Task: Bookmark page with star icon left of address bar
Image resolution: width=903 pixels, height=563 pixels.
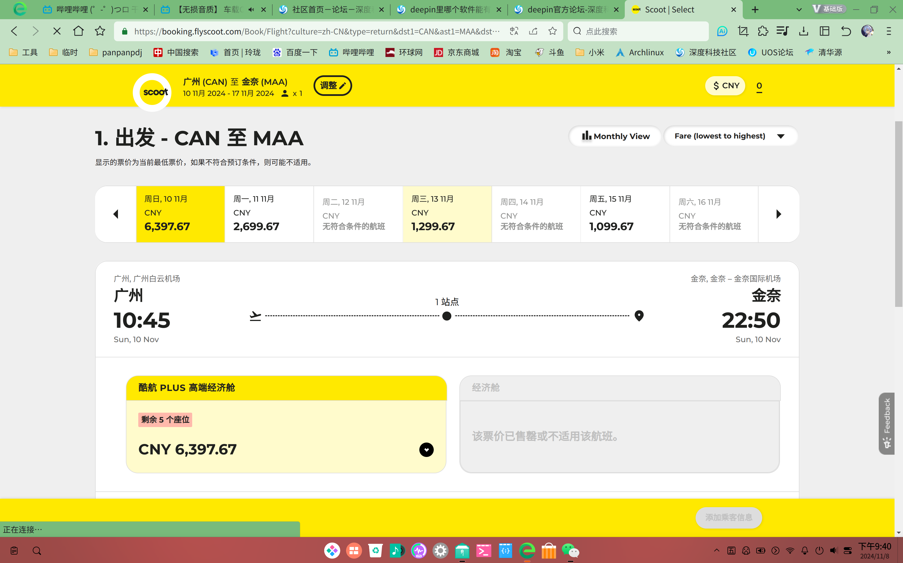Action: tap(100, 31)
